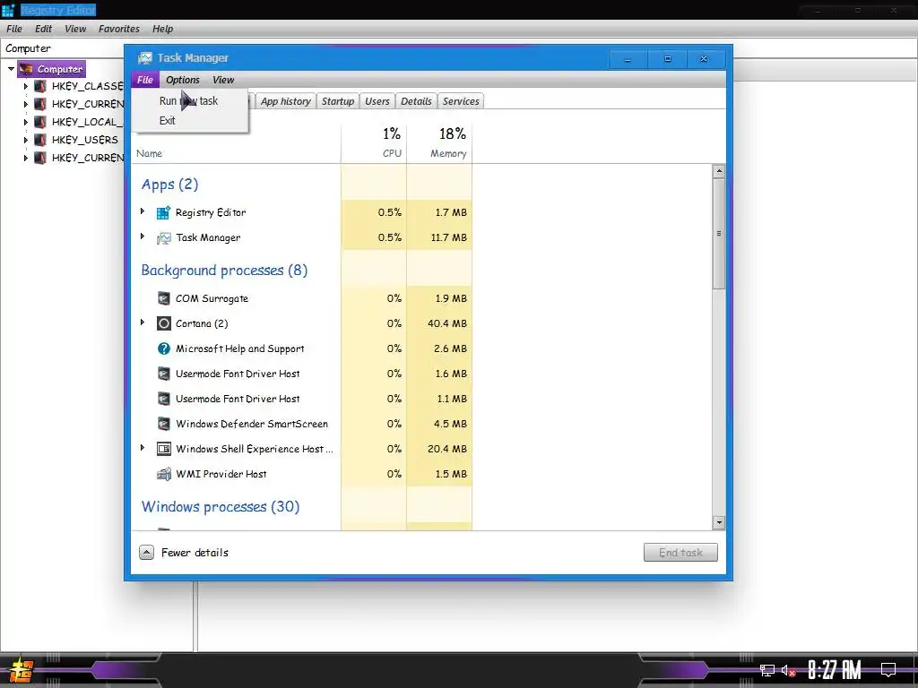This screenshot has height=688, width=918.
Task: Open the Start menu from the taskbar
Action: click(x=21, y=670)
